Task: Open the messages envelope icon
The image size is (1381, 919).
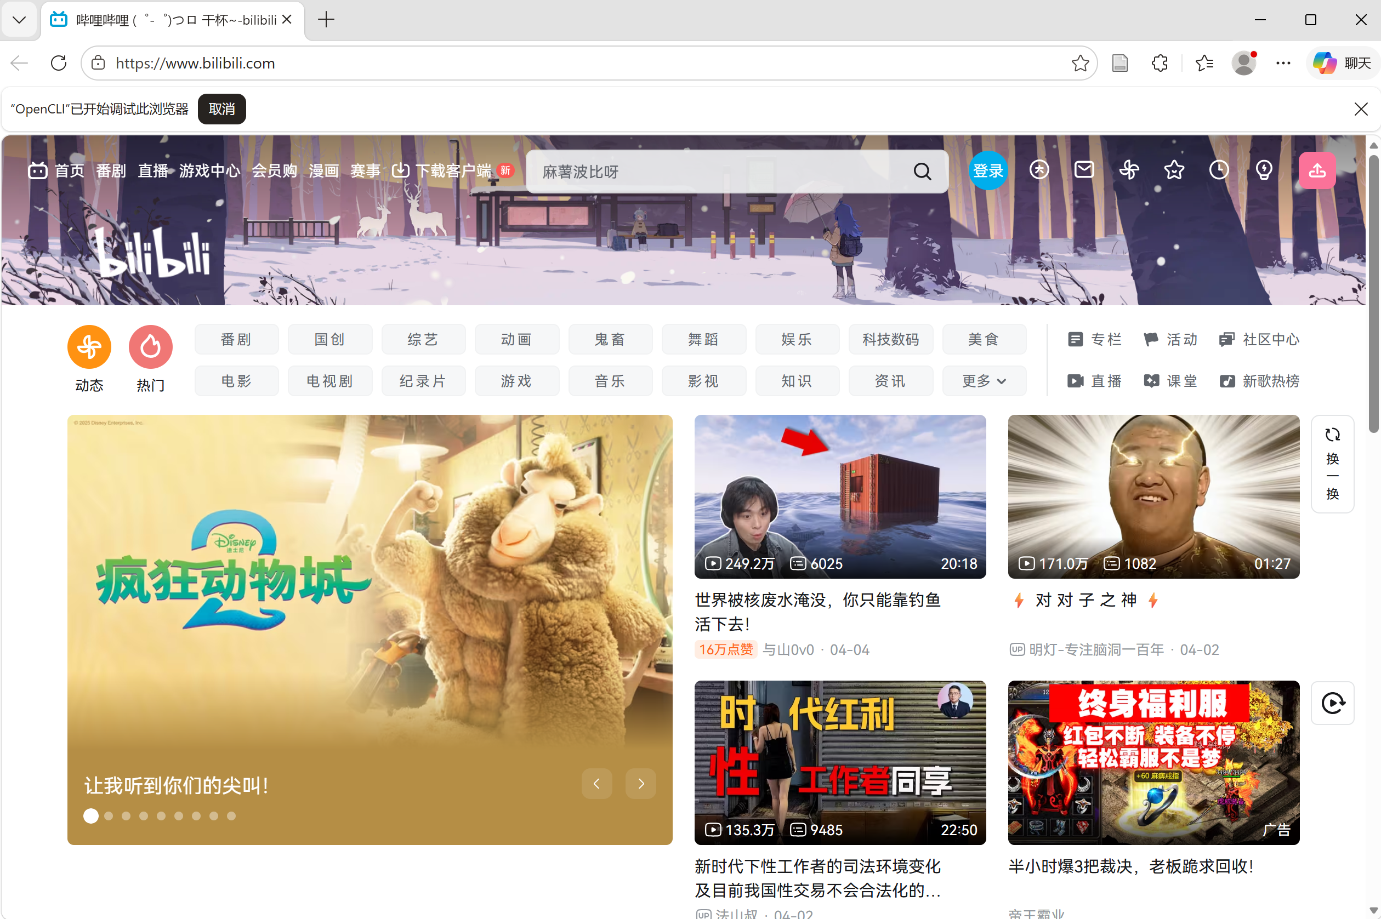Action: coord(1084,170)
